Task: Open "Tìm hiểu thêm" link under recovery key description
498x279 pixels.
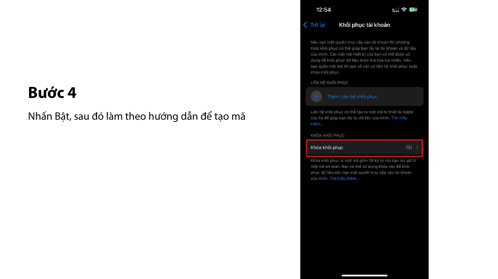Action: tap(345, 179)
